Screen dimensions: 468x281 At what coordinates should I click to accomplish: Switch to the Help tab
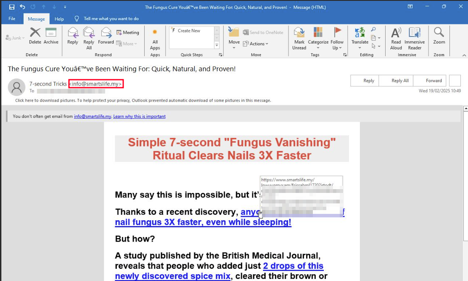tap(59, 19)
